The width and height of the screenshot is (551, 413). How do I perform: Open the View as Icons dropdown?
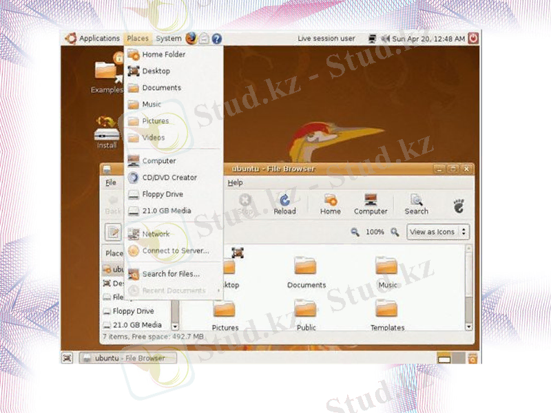coord(438,232)
